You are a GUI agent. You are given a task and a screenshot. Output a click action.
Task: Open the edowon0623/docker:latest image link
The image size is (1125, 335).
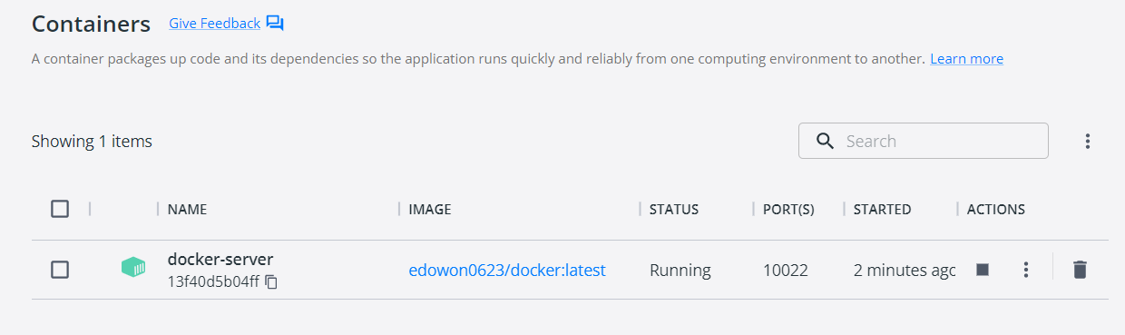(x=507, y=270)
